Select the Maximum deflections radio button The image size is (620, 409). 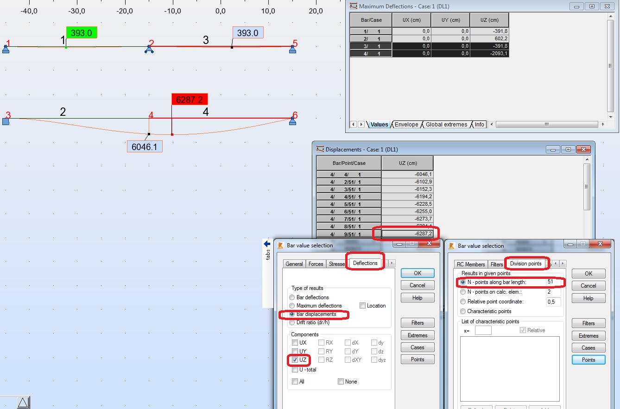[292, 306]
